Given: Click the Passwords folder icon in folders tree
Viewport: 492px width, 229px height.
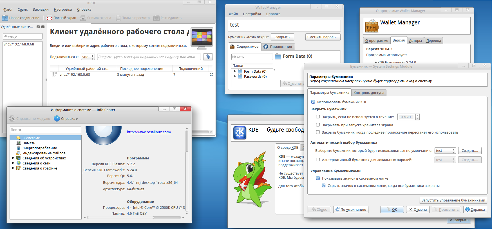Looking at the screenshot, I should pos(240,76).
